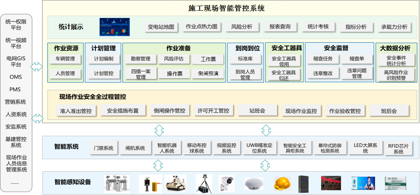The height and width of the screenshot is (195, 420).
Task: Select the yellow safety helmet image
Action: click(282, 184)
